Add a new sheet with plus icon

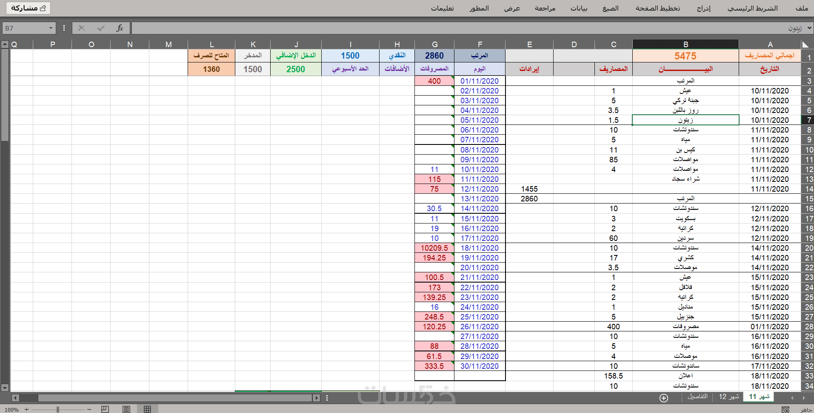[664, 398]
